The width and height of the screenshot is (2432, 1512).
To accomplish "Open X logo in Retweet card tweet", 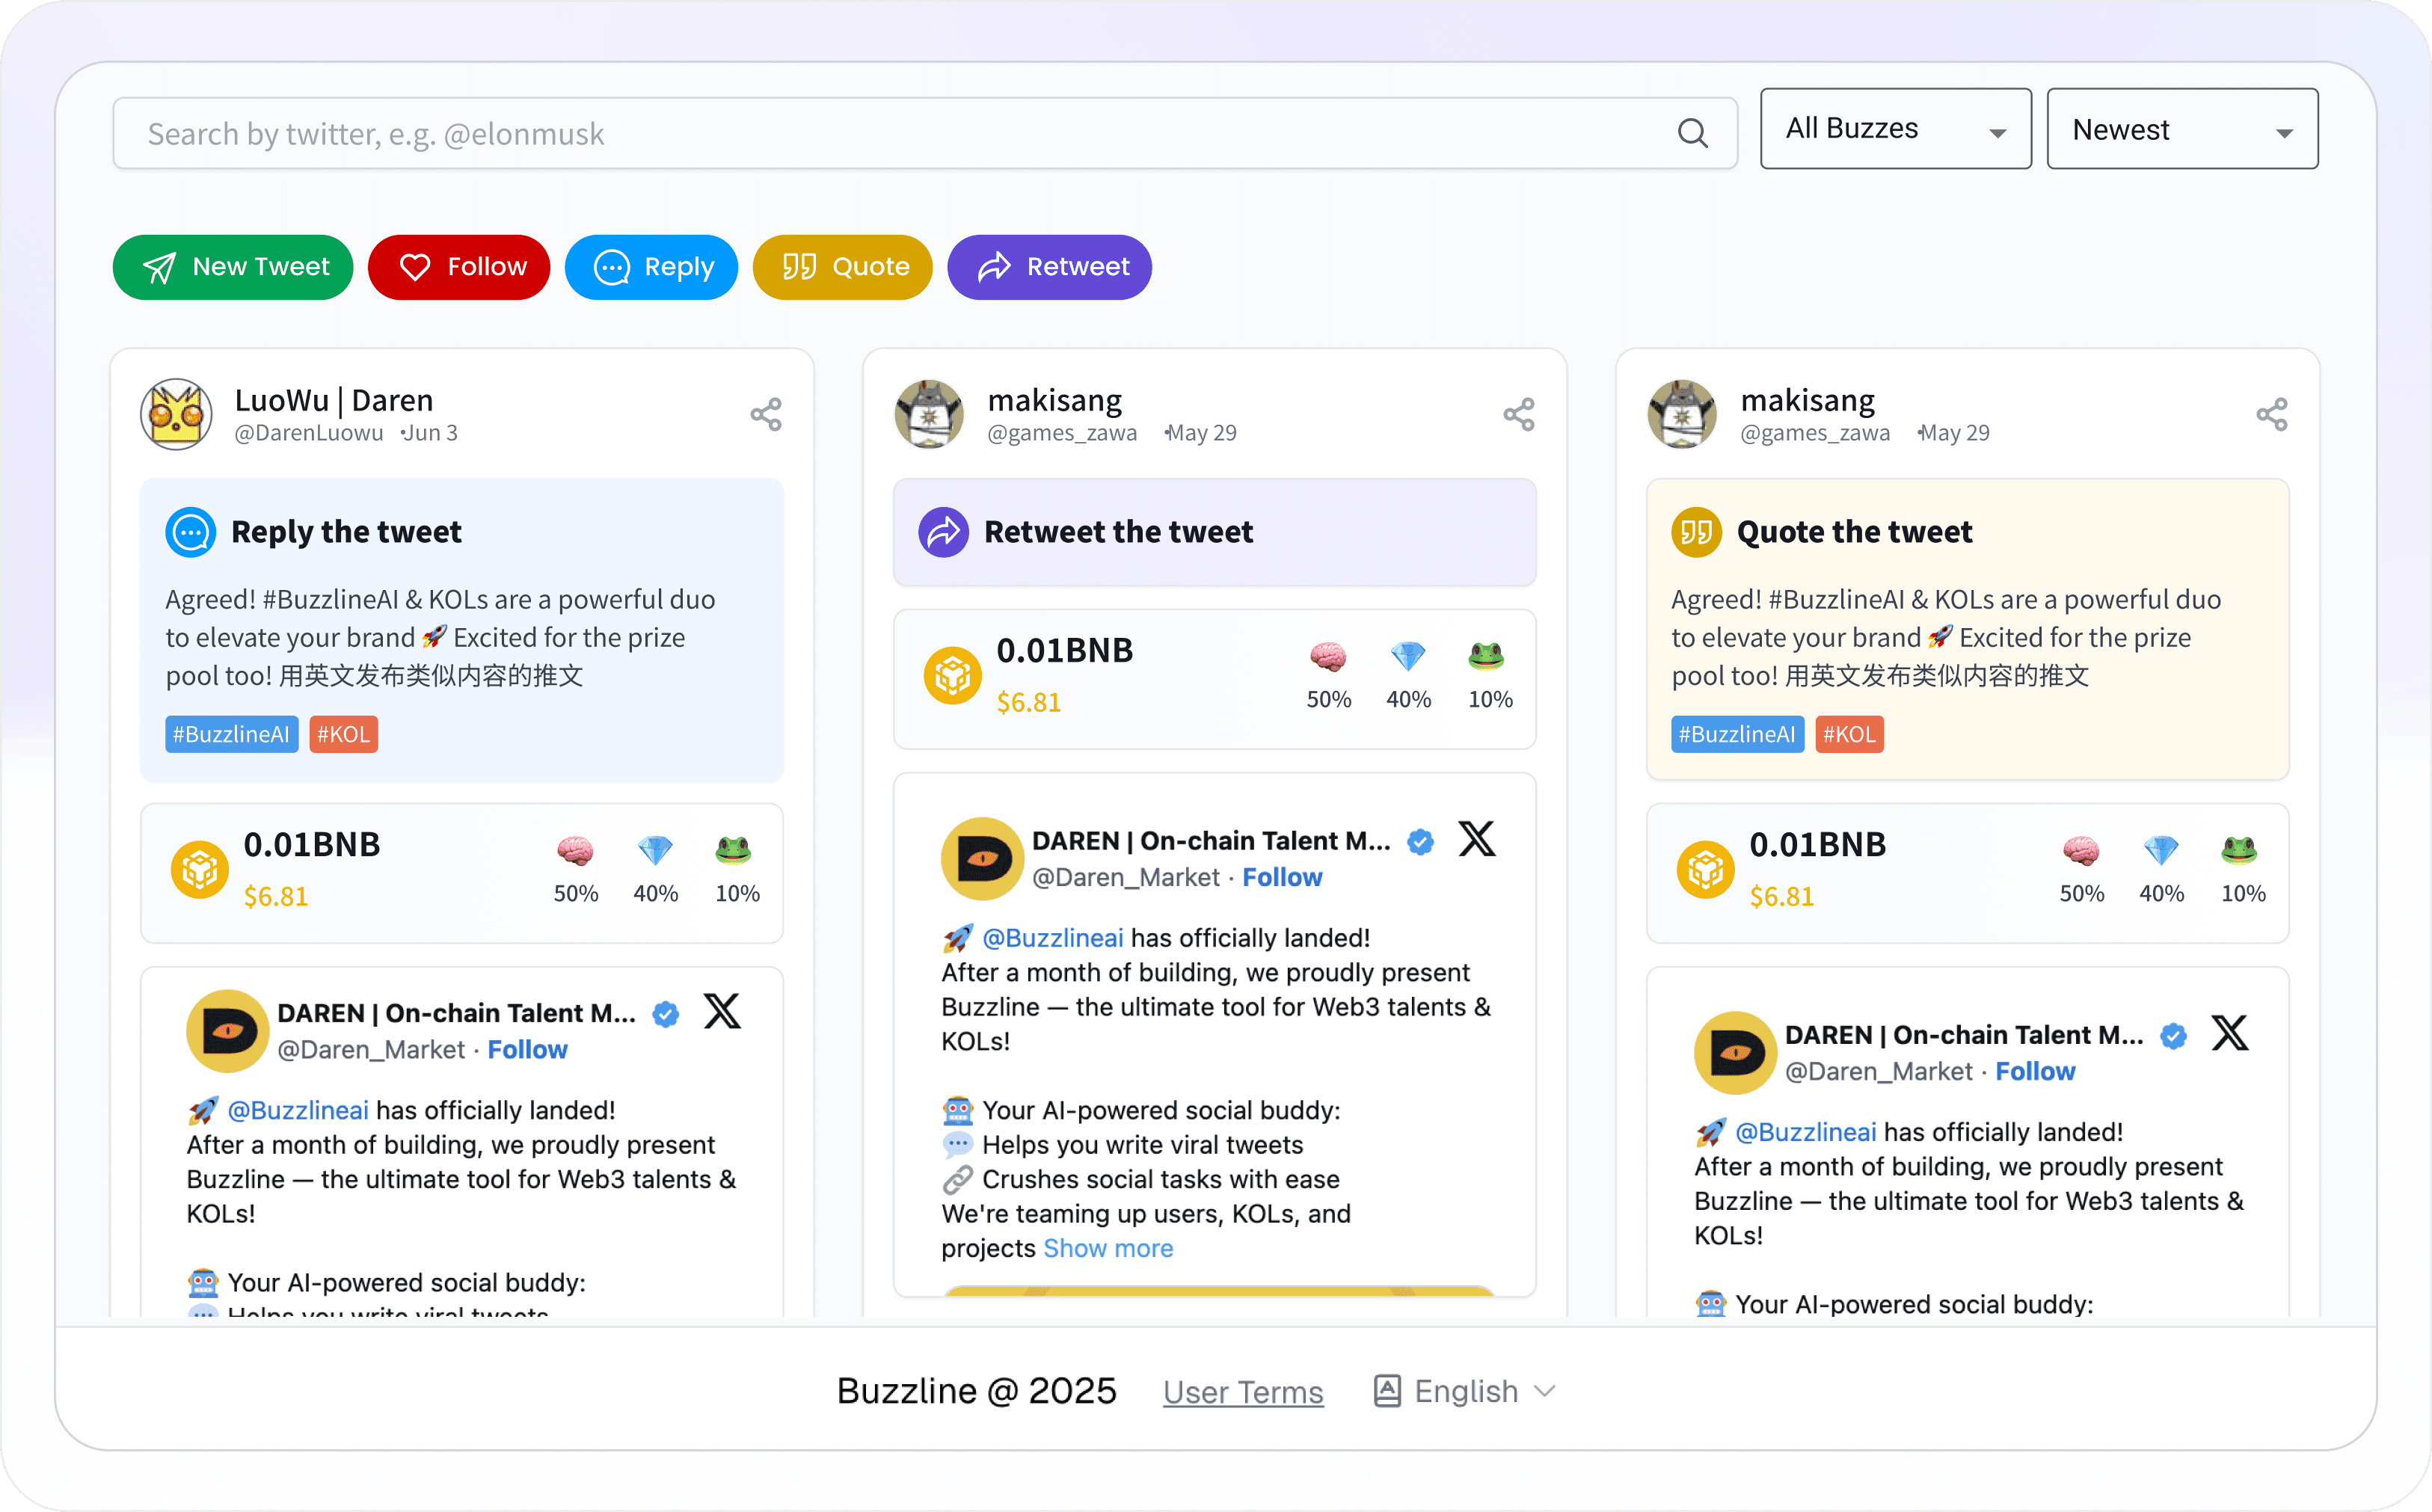I will [1477, 839].
